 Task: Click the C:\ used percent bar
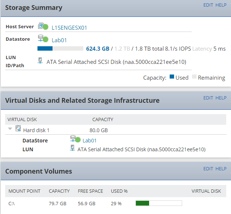[159, 203]
